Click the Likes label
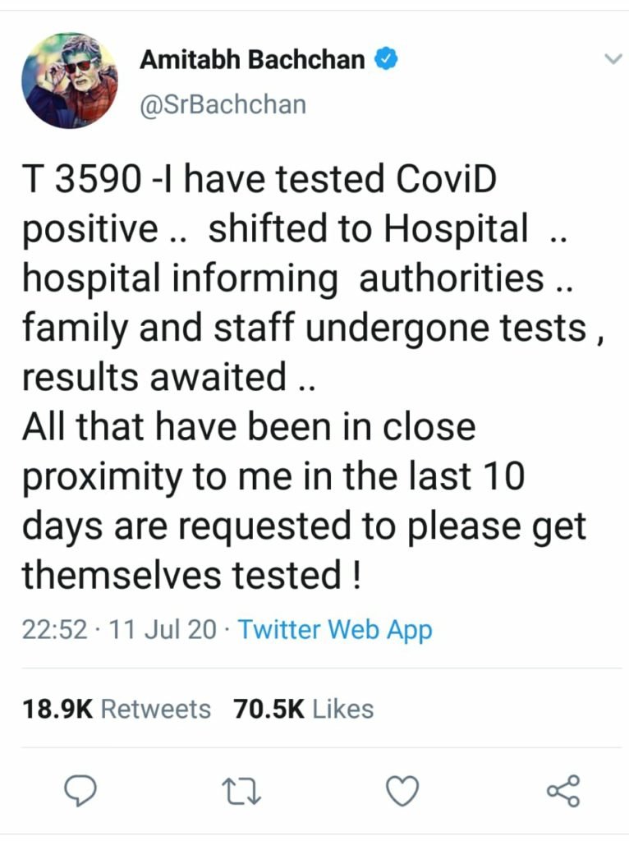Viewport: 629px width, 841px height. pos(343,708)
